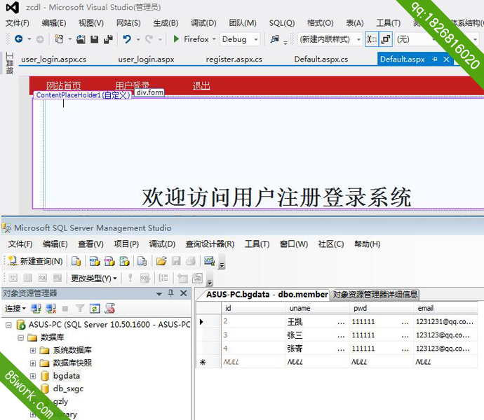Click the Disconnect icon in Object Explorer

(51, 308)
